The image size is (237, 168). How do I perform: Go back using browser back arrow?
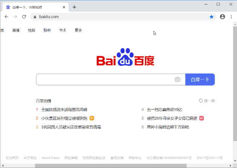pyautogui.click(x=6, y=16)
